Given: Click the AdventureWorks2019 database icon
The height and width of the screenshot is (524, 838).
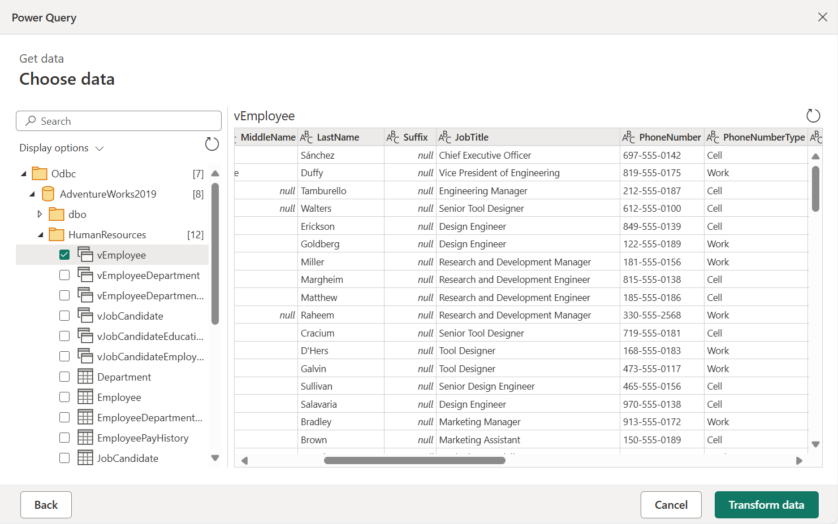Looking at the screenshot, I should click(48, 194).
